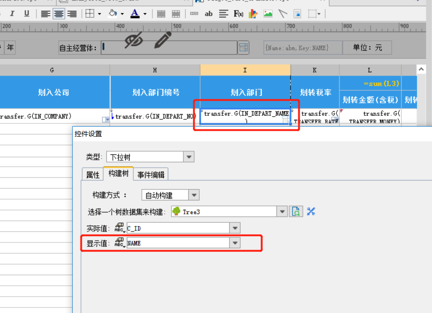This screenshot has height=313, width=432.
Task: Click the 划转金额(含税) header cell
Action: [370, 100]
